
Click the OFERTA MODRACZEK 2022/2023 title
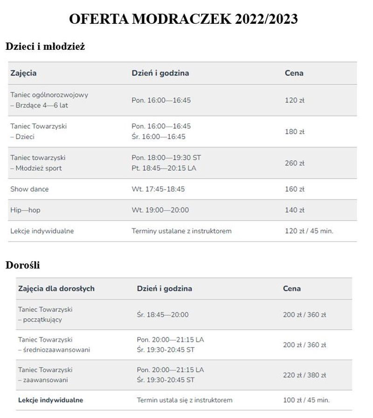tap(183, 19)
